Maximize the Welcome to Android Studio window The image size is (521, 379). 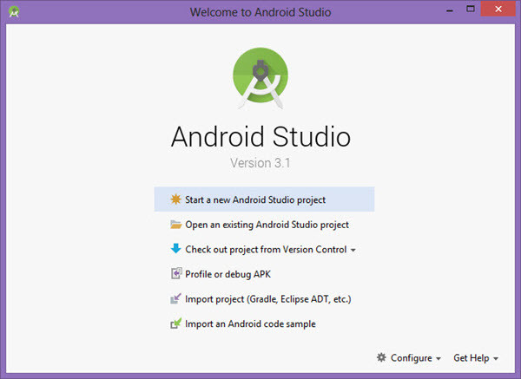tap(471, 11)
